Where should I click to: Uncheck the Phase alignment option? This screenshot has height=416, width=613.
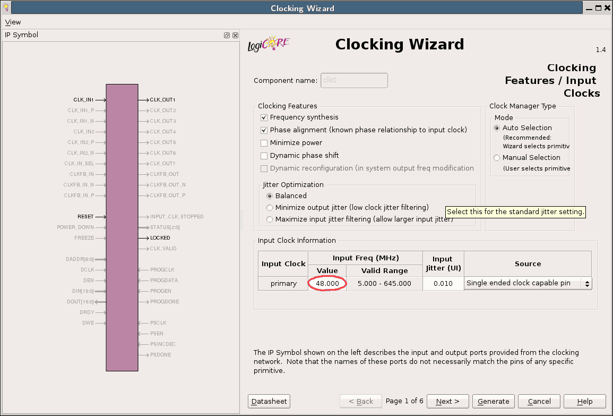click(264, 130)
